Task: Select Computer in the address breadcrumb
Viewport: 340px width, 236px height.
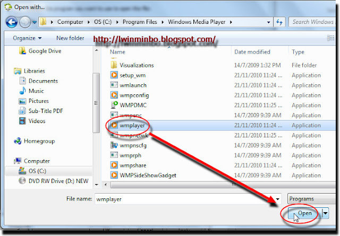Action: tap(70, 22)
